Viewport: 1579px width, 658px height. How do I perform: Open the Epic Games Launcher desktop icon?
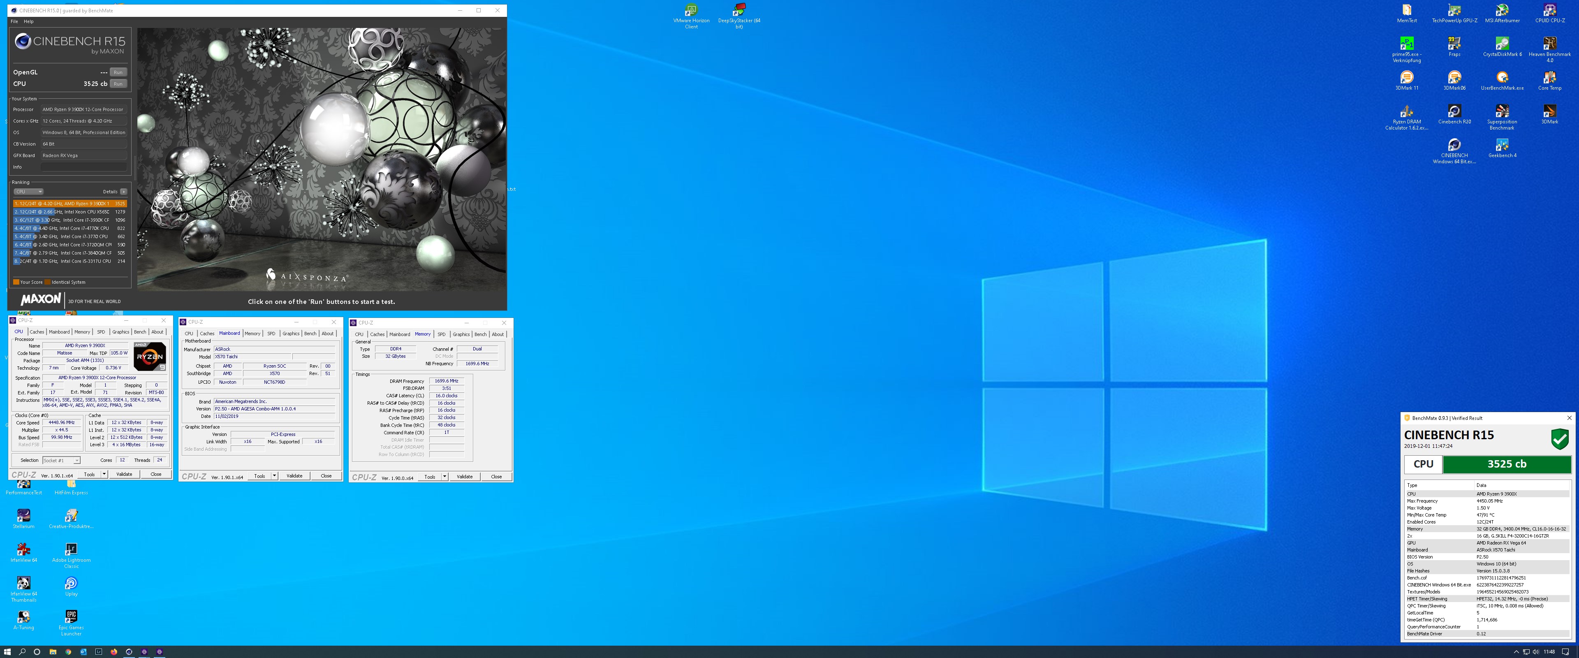(71, 623)
